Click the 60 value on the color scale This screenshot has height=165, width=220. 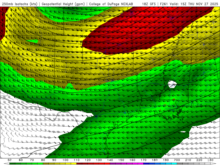click(21, 160)
